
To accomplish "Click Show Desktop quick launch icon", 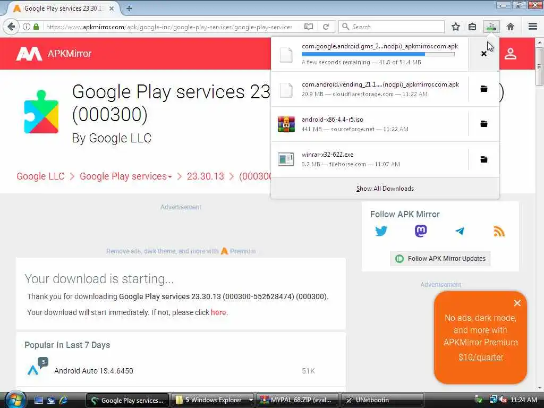I will coord(38,401).
